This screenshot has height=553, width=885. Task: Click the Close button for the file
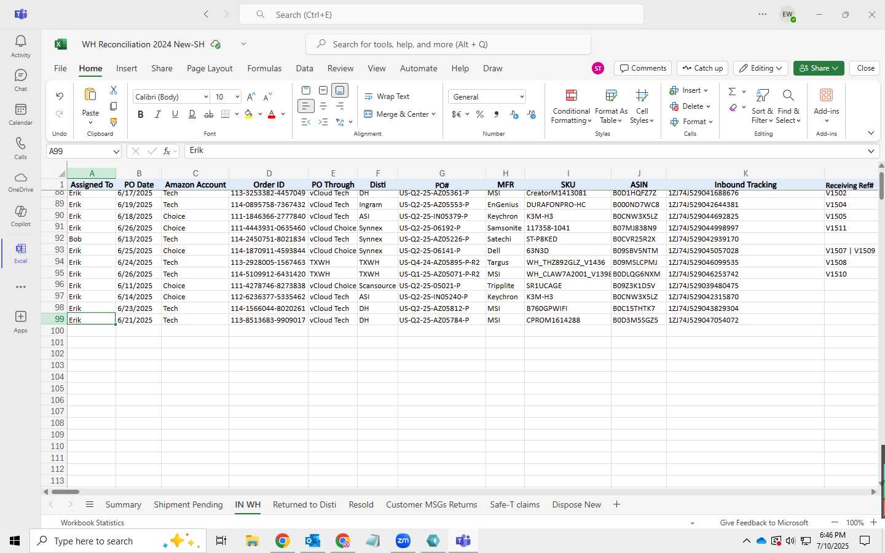pyautogui.click(x=865, y=68)
